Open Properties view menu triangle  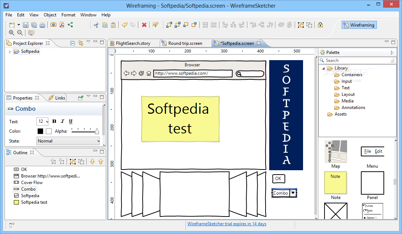(x=88, y=96)
